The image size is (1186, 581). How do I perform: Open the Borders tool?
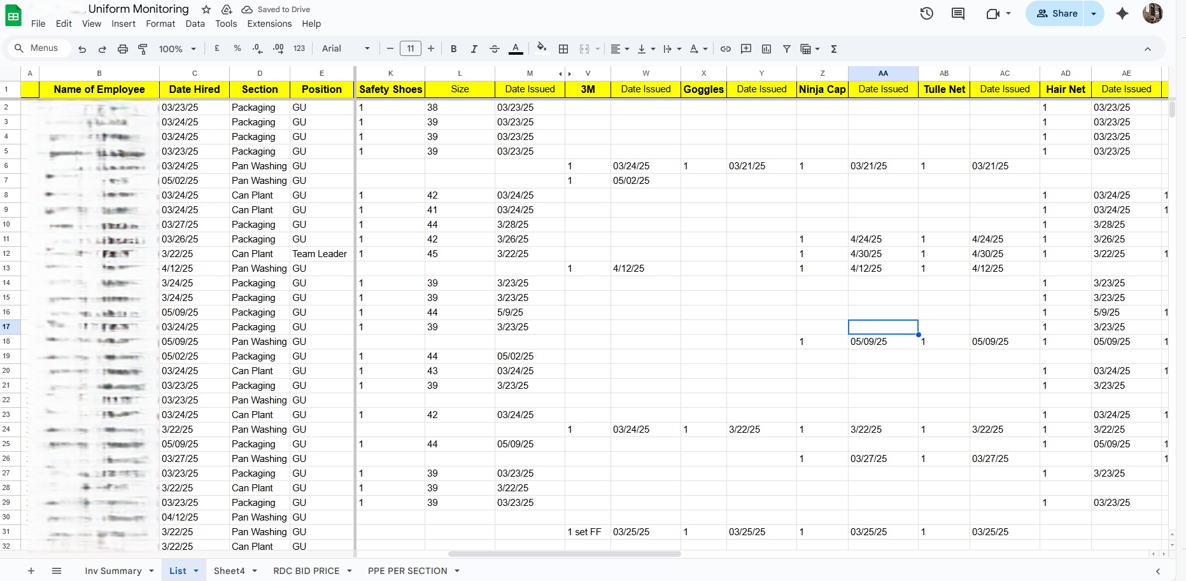point(563,49)
